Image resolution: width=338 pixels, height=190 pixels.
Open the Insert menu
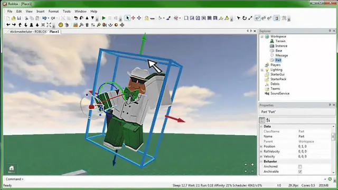[x=40, y=11]
